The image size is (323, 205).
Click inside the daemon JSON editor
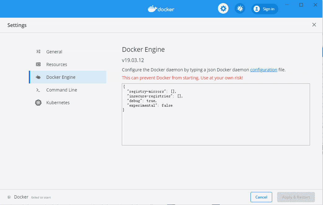pyautogui.click(x=216, y=114)
